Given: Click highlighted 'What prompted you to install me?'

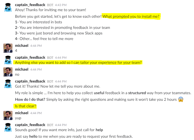Looking at the screenshot, I should coord(131,16).
